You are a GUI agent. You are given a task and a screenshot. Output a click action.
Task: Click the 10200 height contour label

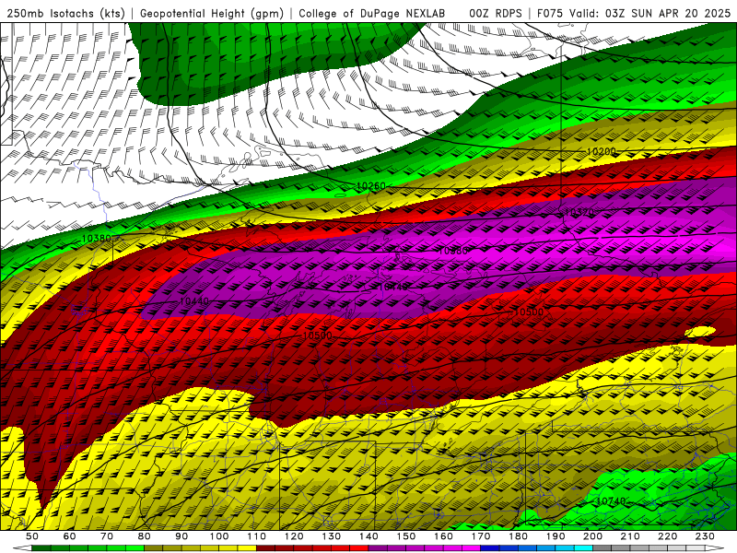tap(602, 151)
